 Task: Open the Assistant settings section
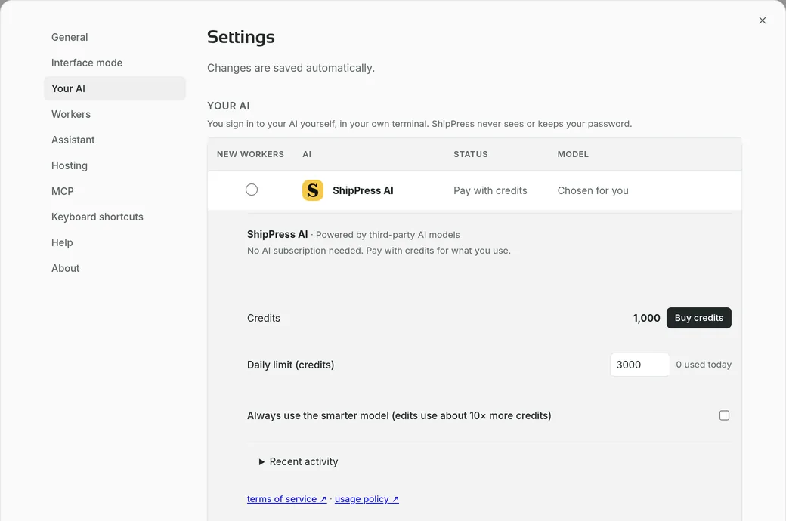tap(115, 140)
